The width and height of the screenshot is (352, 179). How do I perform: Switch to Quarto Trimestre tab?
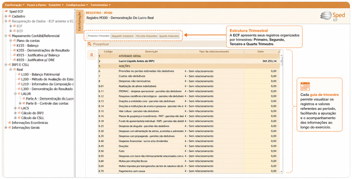169,36
